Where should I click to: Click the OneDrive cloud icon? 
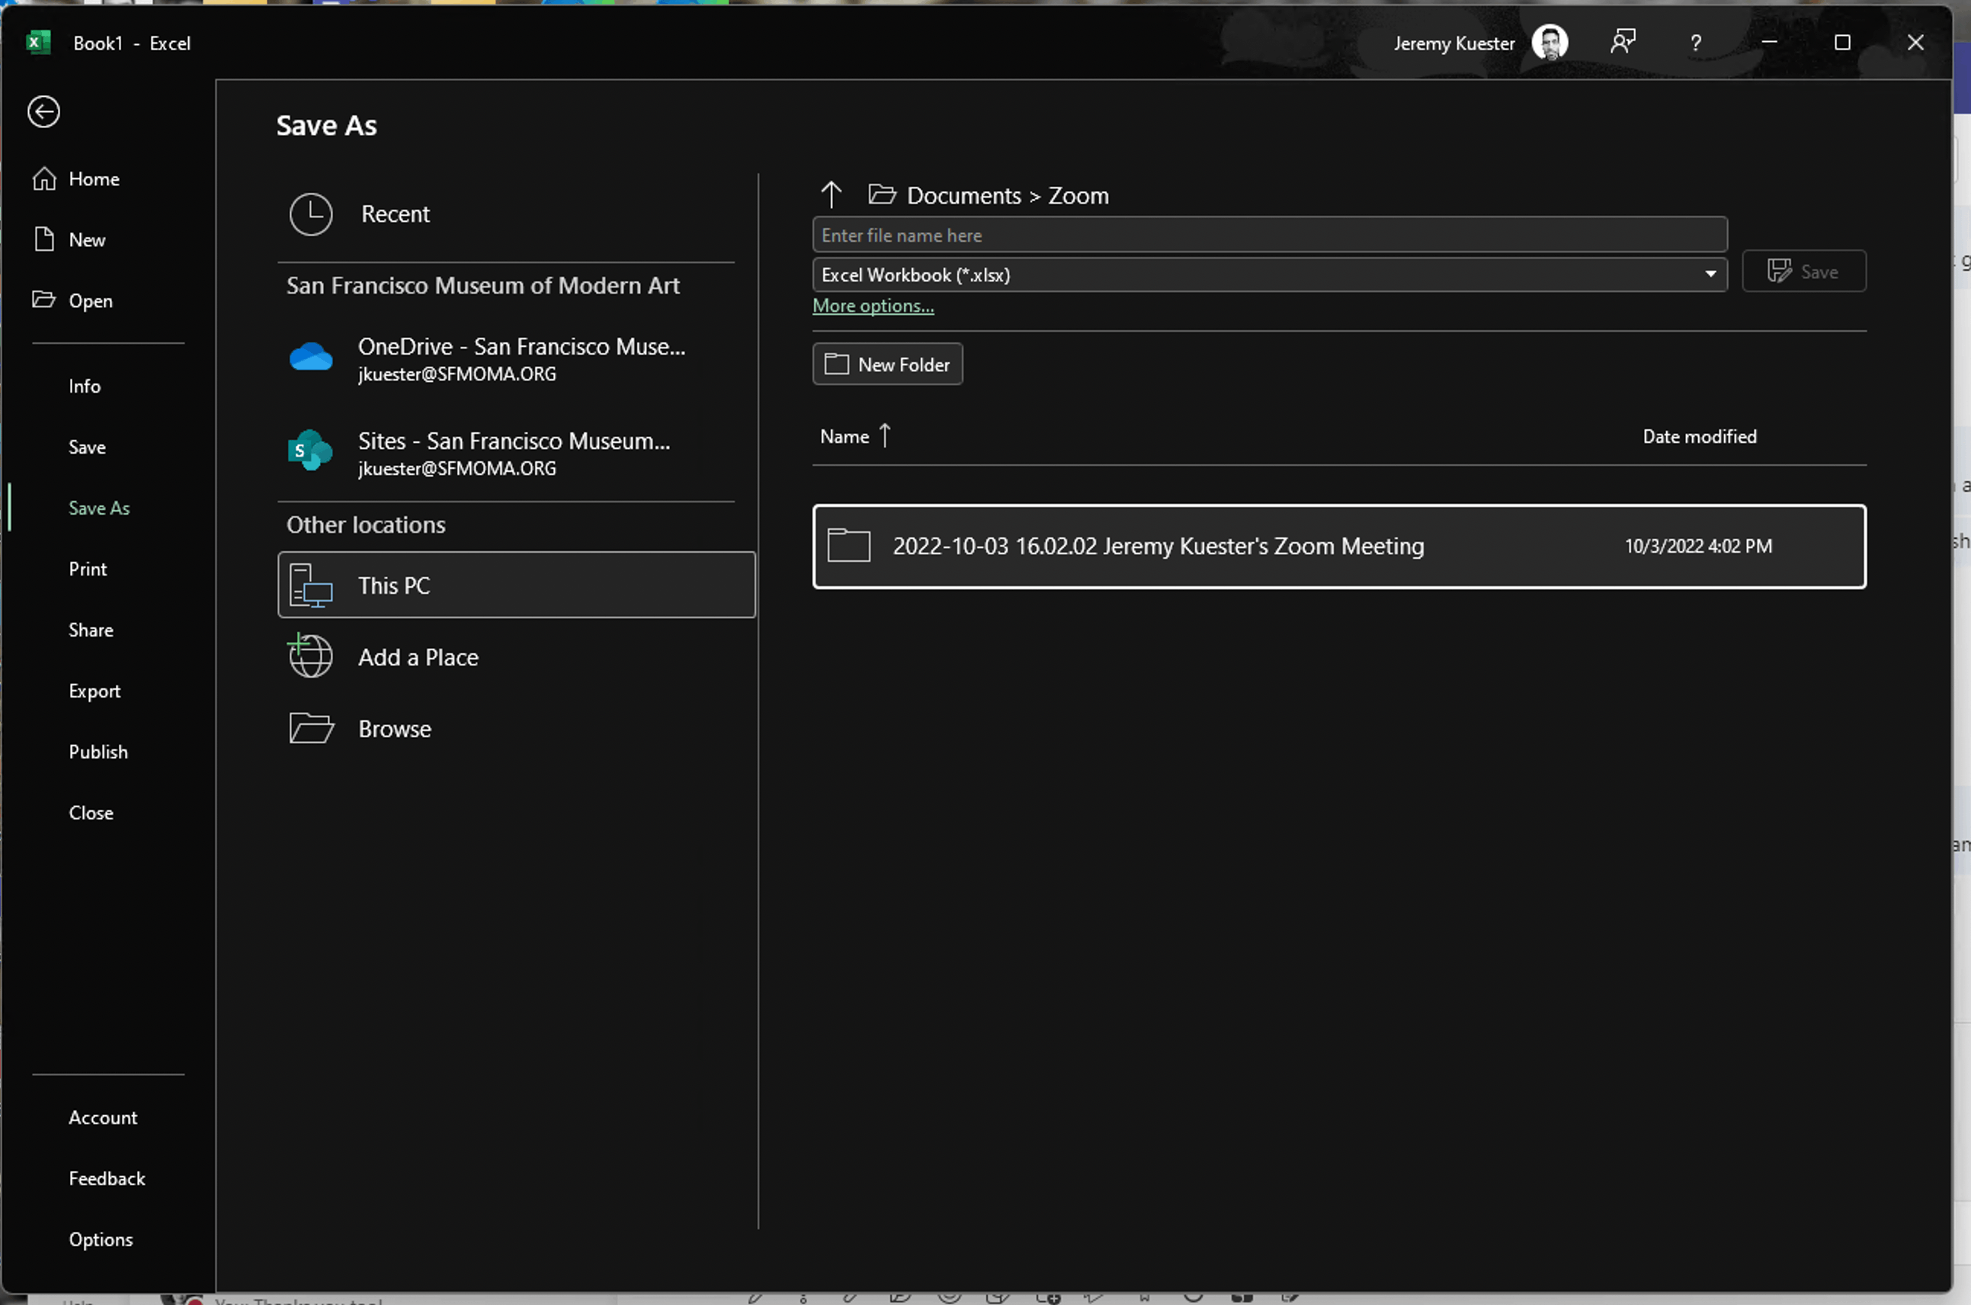310,358
